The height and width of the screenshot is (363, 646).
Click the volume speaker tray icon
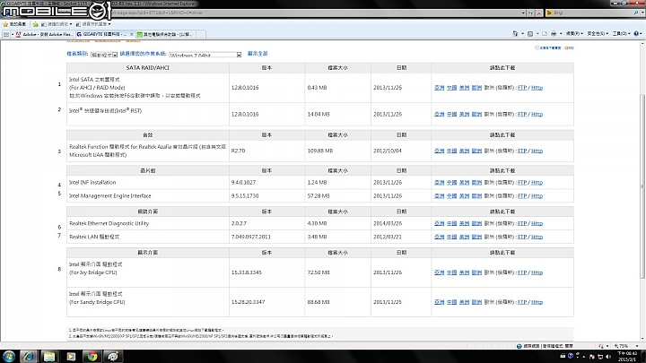pos(608,357)
